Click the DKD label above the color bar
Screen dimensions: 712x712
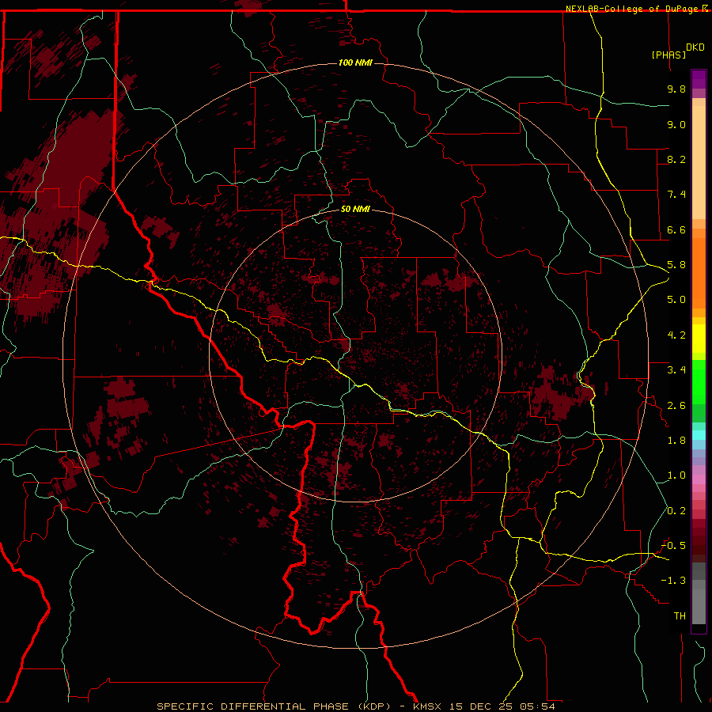click(x=695, y=47)
